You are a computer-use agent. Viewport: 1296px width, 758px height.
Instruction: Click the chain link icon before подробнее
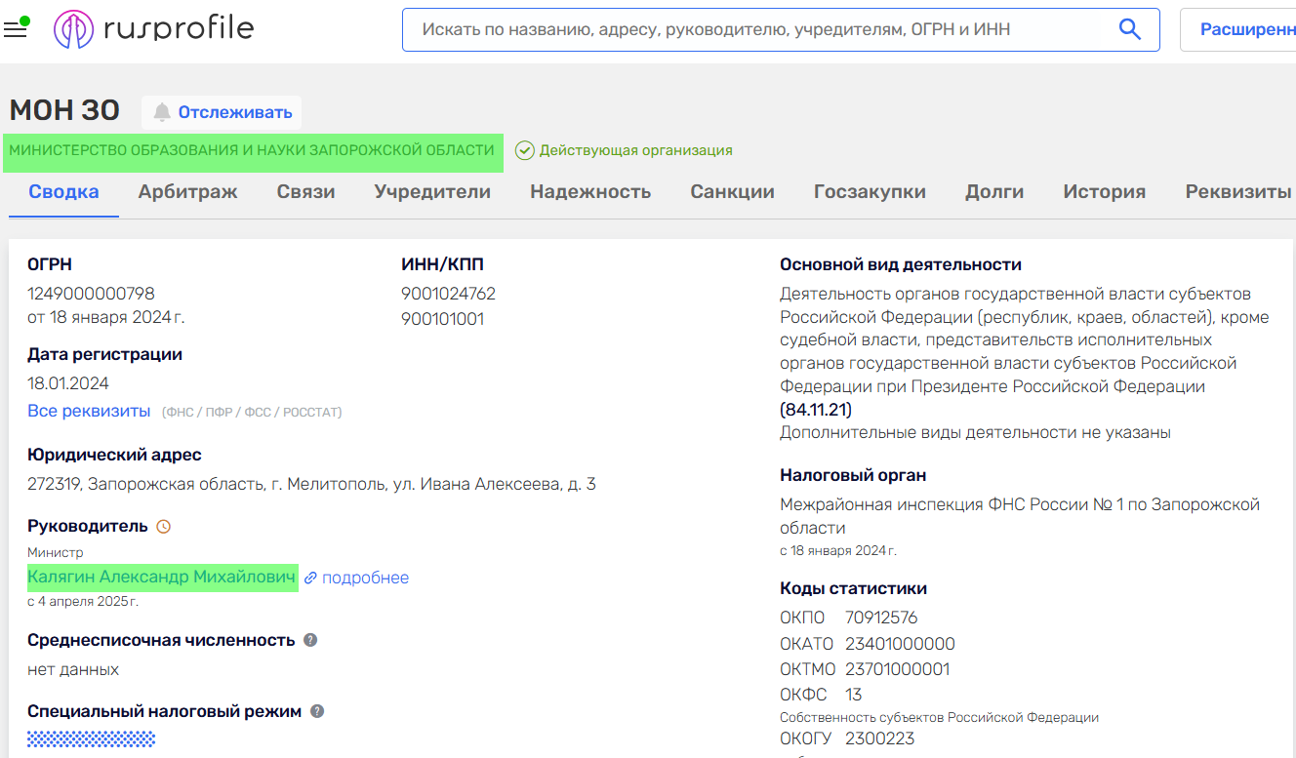[310, 578]
